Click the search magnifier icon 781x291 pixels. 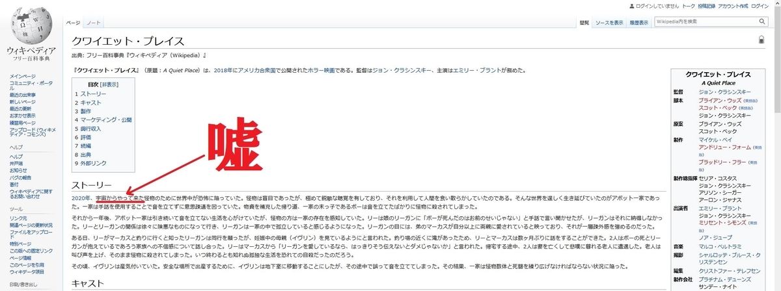[x=763, y=21]
